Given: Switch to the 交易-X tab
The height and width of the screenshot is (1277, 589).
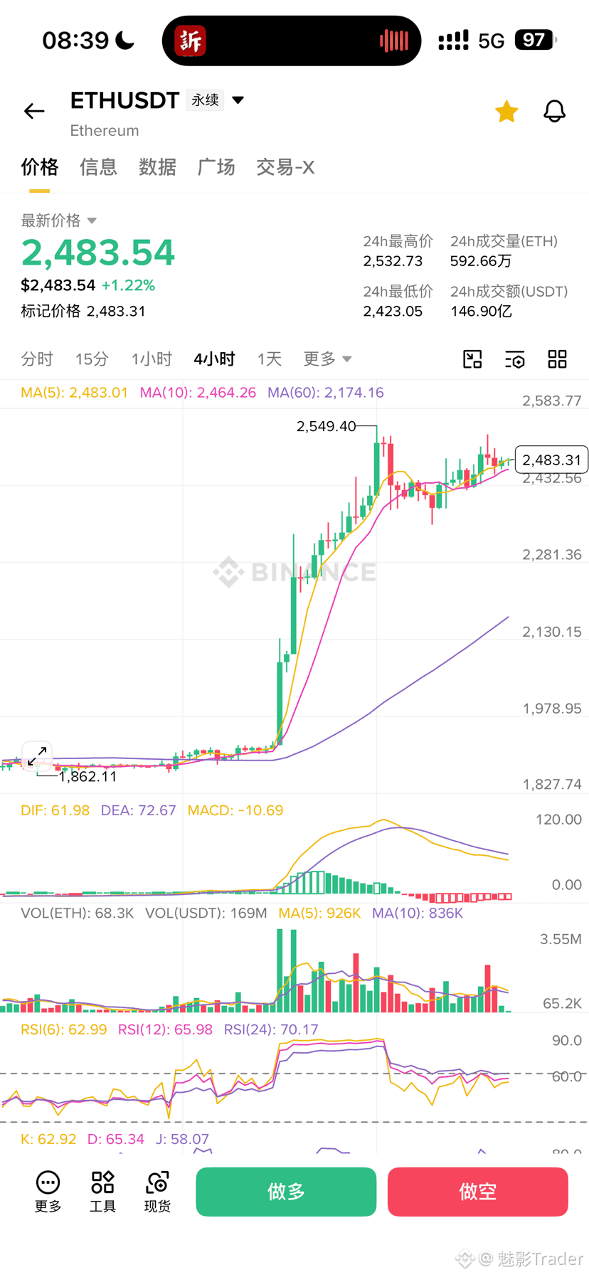Looking at the screenshot, I should [285, 167].
